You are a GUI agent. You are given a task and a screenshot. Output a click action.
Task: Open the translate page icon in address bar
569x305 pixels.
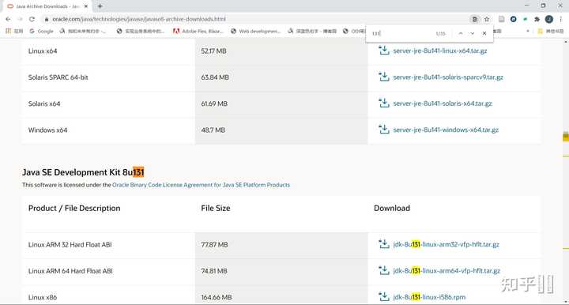pos(475,19)
